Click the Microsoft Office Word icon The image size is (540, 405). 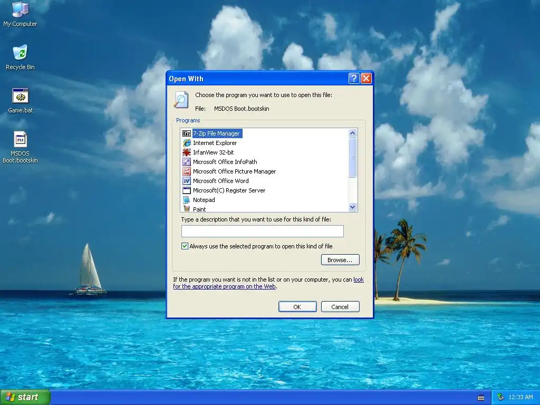coord(187,180)
